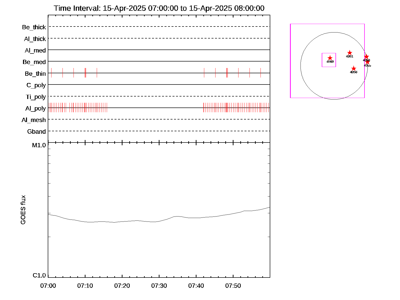Click the Gband filter label
Screen dimensions: 400x300
pyautogui.click(x=36, y=132)
